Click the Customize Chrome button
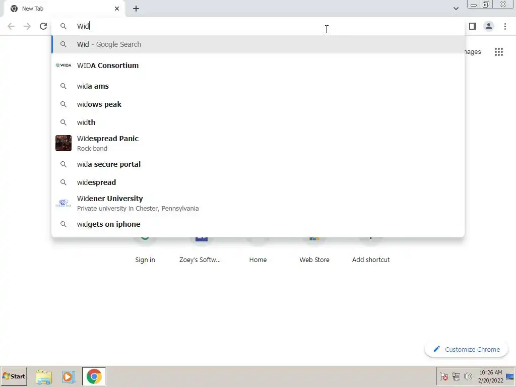The width and height of the screenshot is (516, 387). [x=466, y=350]
